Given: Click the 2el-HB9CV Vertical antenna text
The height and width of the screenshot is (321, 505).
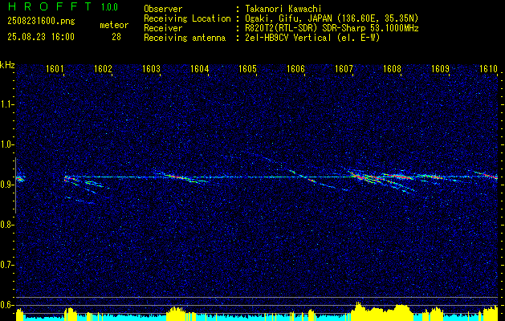Looking at the screenshot, I should tap(312, 38).
